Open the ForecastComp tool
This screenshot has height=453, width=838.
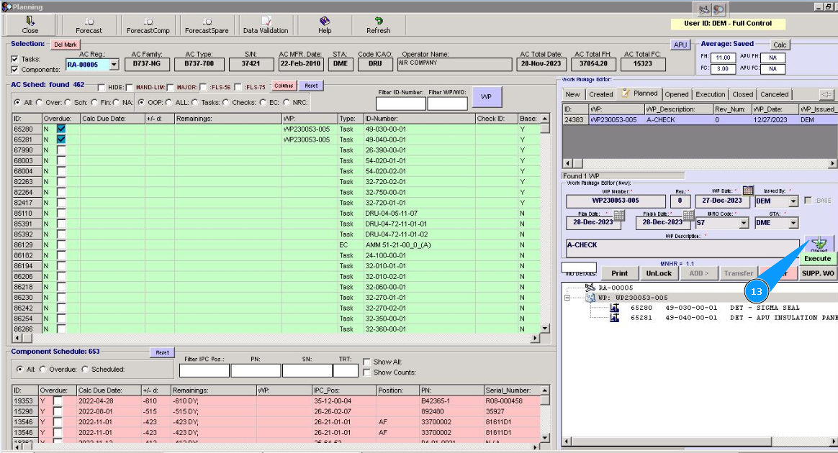pyautogui.click(x=148, y=26)
